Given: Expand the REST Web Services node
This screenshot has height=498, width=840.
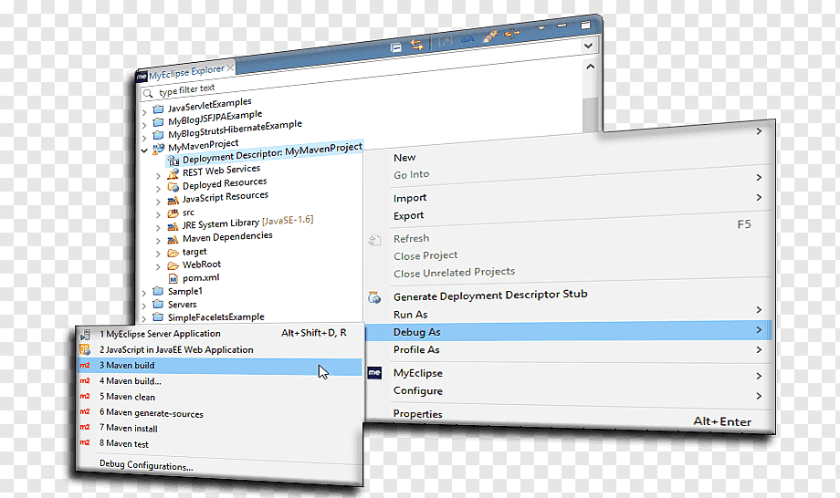Looking at the screenshot, I should (x=158, y=176).
